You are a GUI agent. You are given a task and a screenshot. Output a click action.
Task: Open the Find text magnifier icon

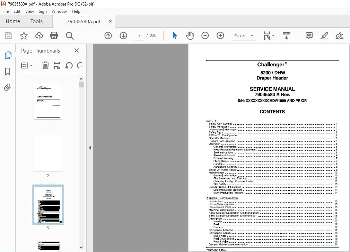70,36
